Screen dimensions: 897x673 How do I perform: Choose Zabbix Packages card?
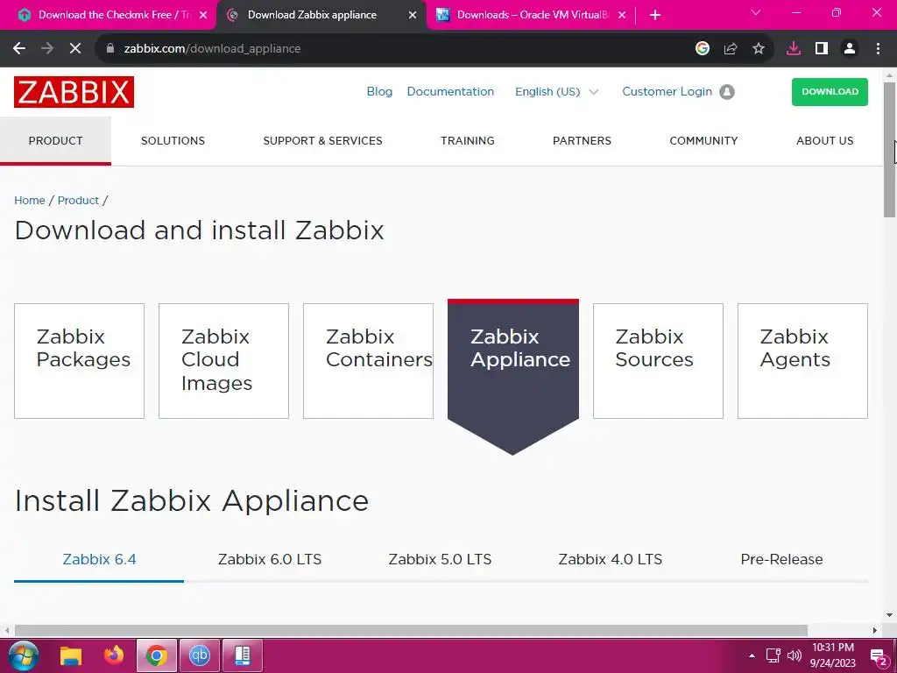pyautogui.click(x=79, y=361)
